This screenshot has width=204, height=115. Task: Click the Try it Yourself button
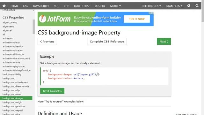[52, 91]
